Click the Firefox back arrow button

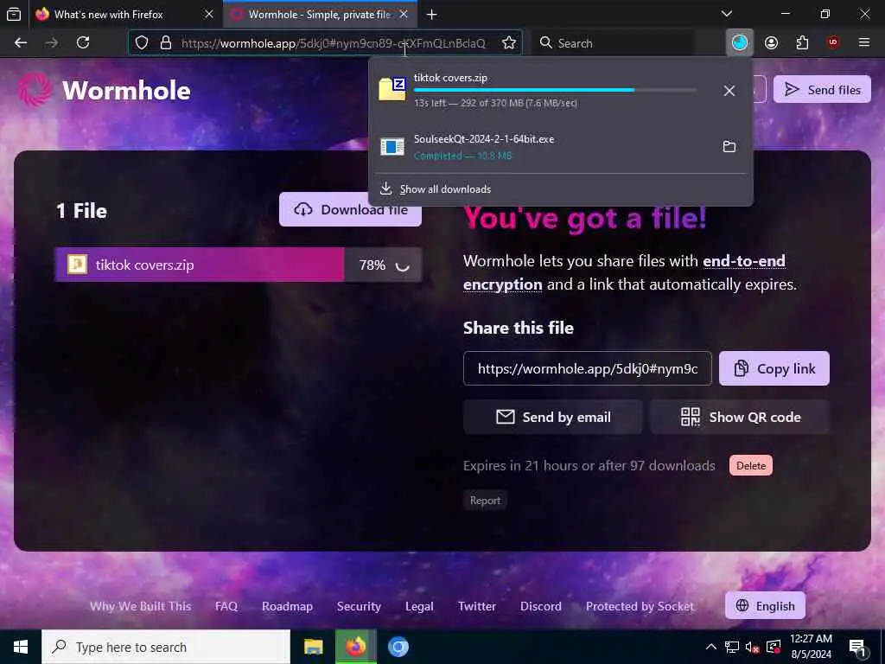tap(21, 43)
